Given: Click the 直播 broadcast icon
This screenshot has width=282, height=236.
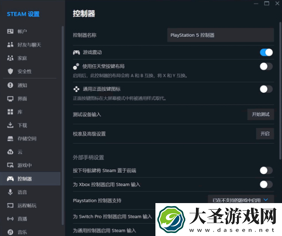Looking at the screenshot, I should (x=10, y=219).
